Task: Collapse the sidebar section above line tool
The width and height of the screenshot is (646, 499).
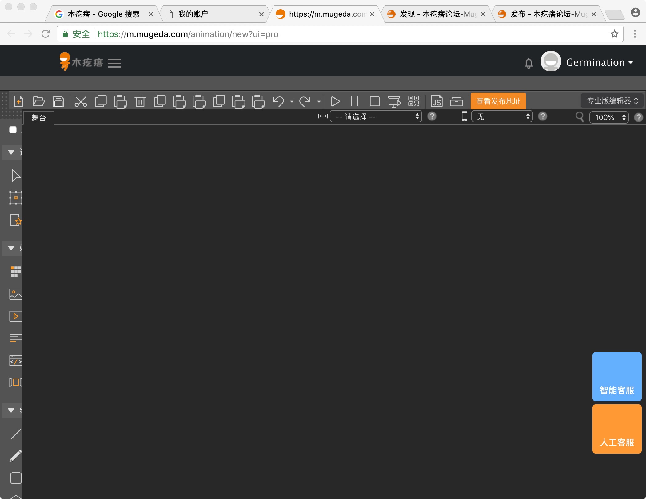Action: pyautogui.click(x=11, y=410)
